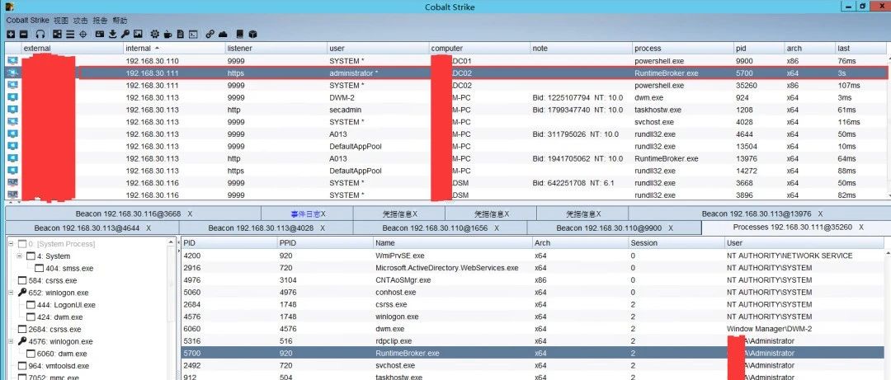The image size is (891, 380).
Task: Sort sessions by the last column header
Action: [x=860, y=49]
